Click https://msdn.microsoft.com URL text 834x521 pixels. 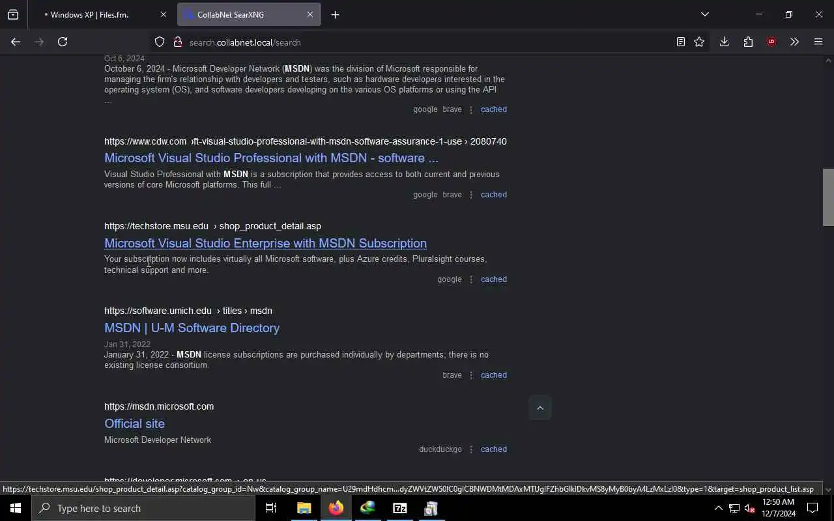159,406
